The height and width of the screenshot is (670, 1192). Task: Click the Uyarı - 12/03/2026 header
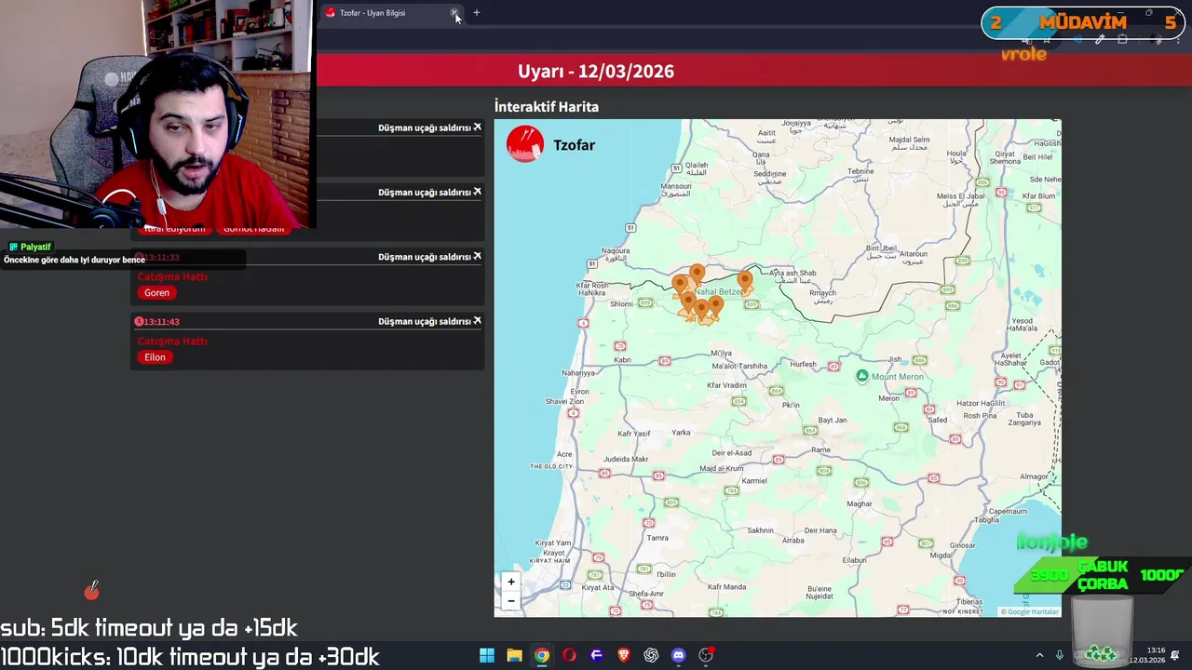(596, 72)
